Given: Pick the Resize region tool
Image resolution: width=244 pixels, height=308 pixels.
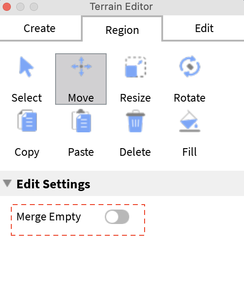Looking at the screenshot, I should click(x=136, y=67).
